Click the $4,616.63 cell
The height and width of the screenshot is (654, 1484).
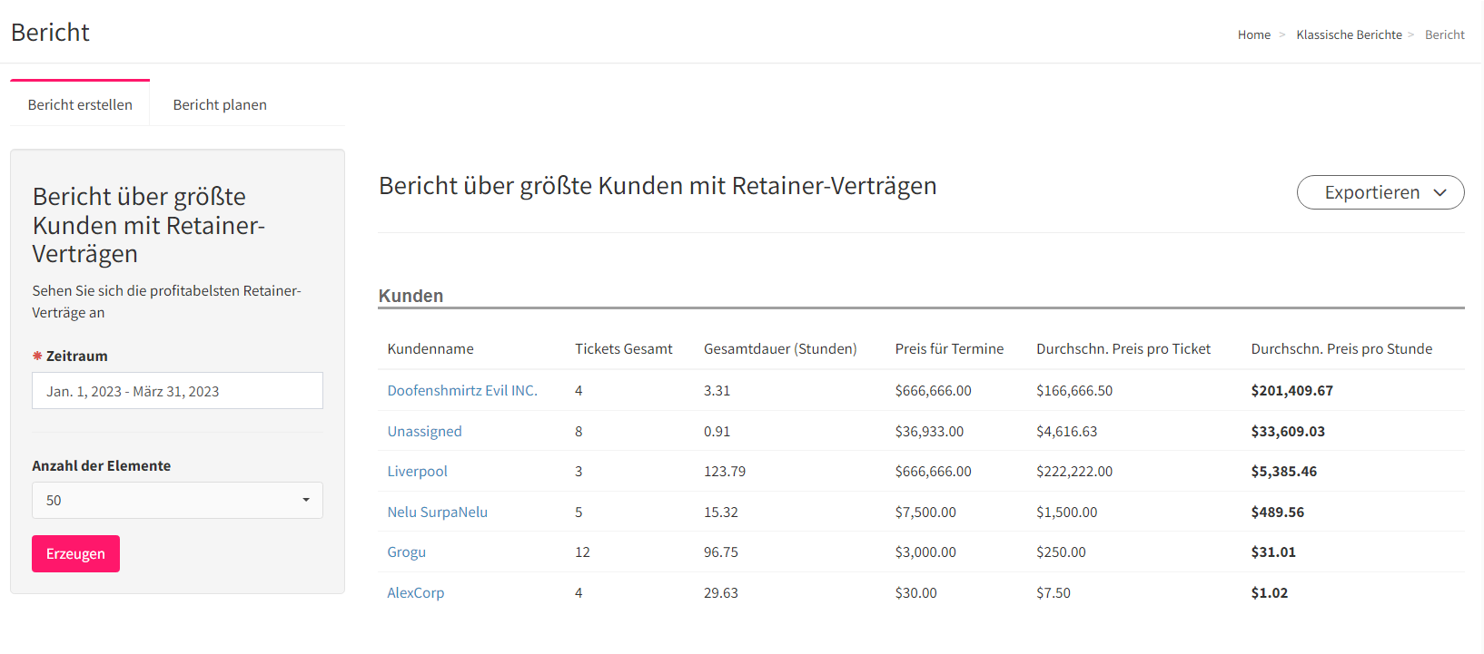pos(1066,431)
